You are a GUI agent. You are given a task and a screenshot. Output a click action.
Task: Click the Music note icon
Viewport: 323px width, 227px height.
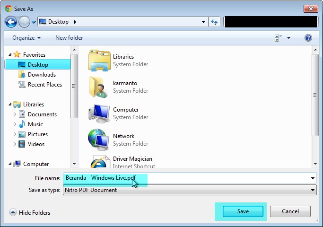(x=22, y=124)
